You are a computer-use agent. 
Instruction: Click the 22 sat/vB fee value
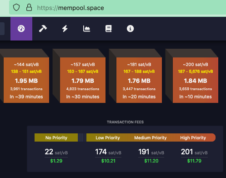tap(56, 152)
